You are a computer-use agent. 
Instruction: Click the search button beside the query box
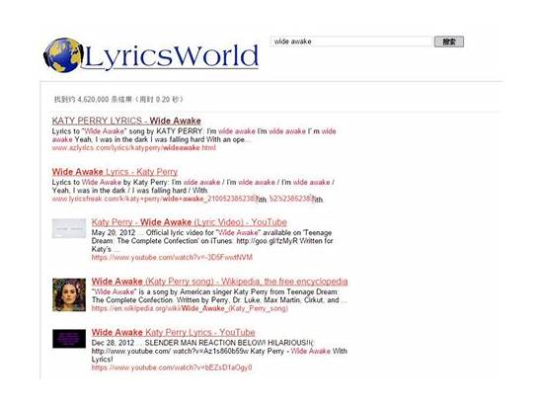tap(449, 41)
